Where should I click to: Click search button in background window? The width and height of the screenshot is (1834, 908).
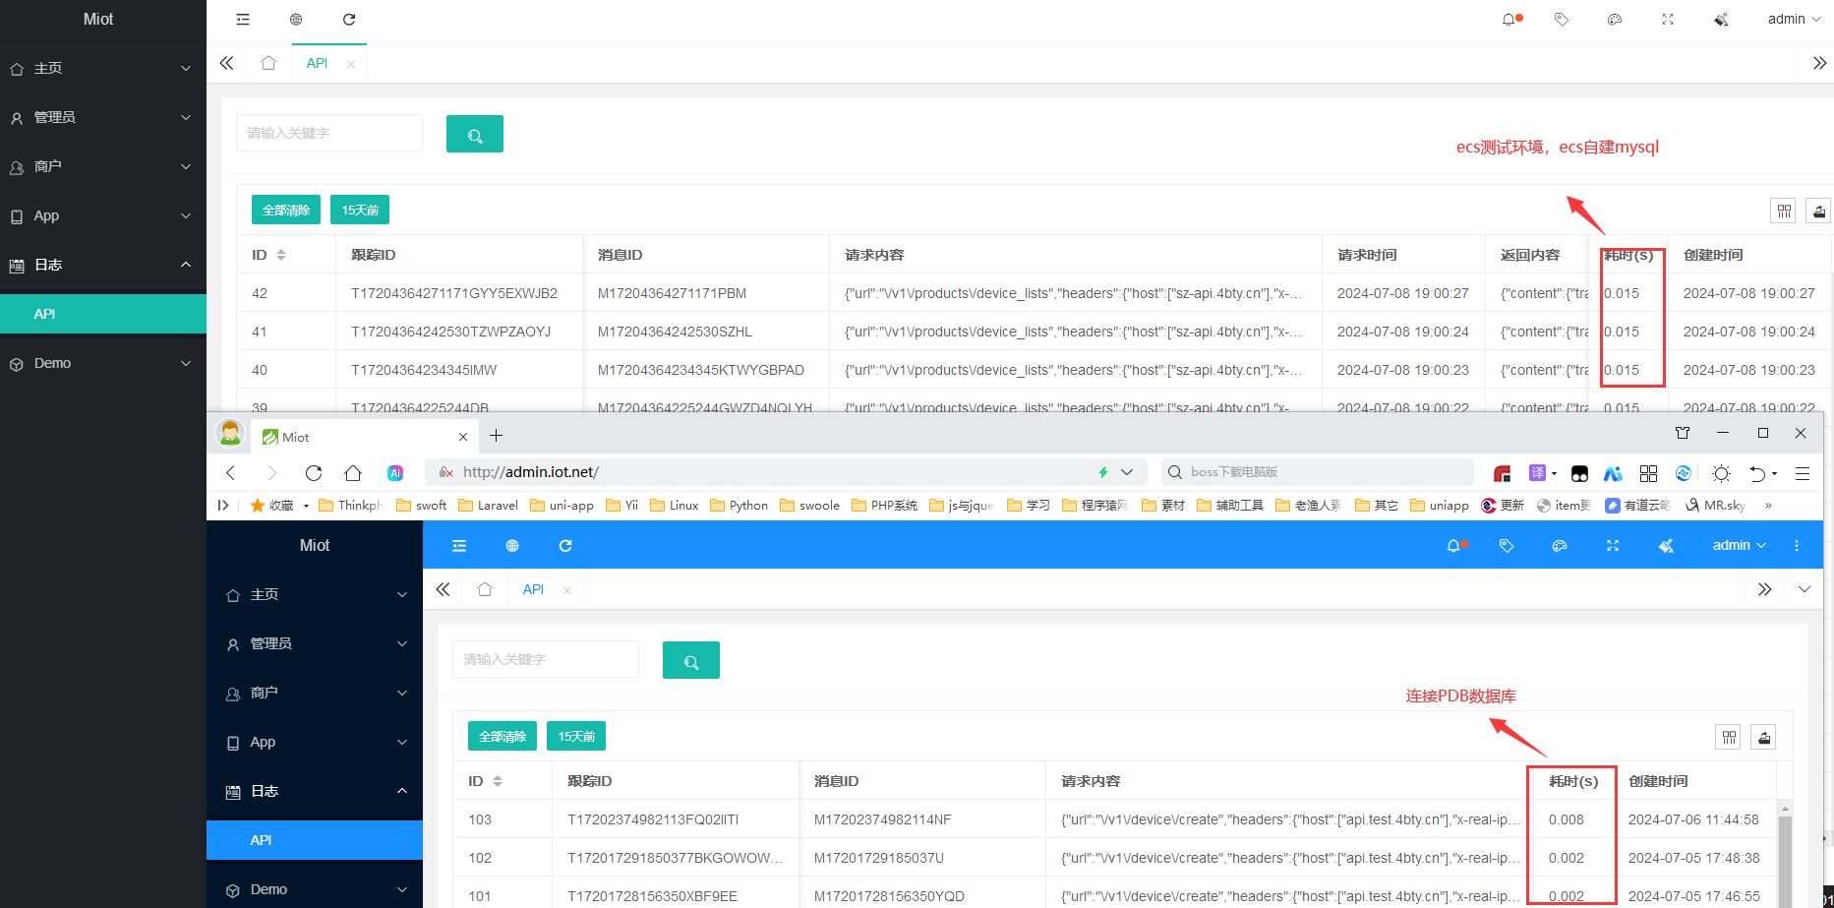475,134
